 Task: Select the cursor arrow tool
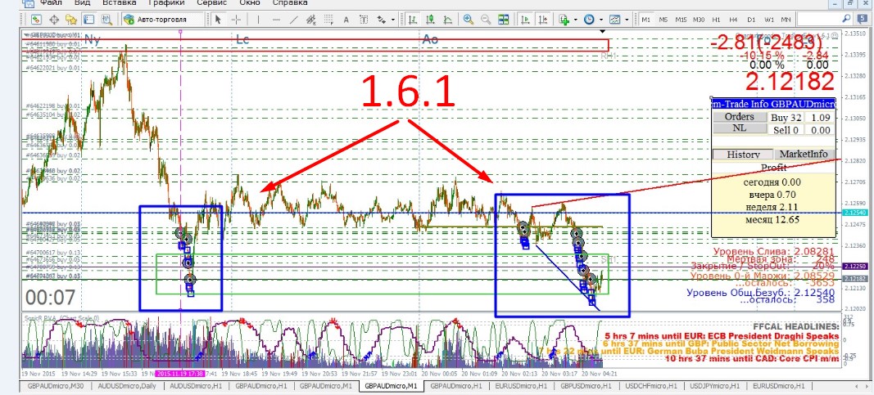(x=218, y=20)
